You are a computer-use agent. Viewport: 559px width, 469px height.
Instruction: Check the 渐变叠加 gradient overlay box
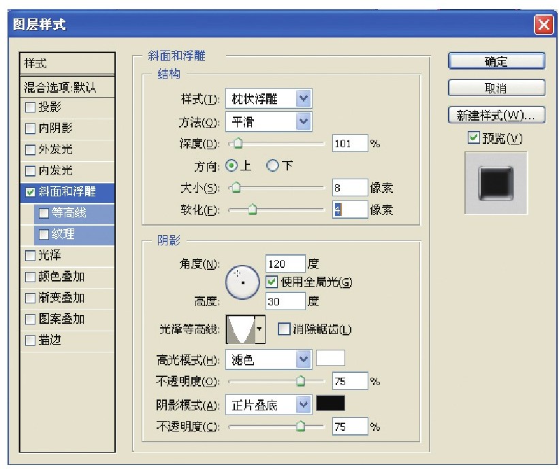pyautogui.click(x=31, y=298)
